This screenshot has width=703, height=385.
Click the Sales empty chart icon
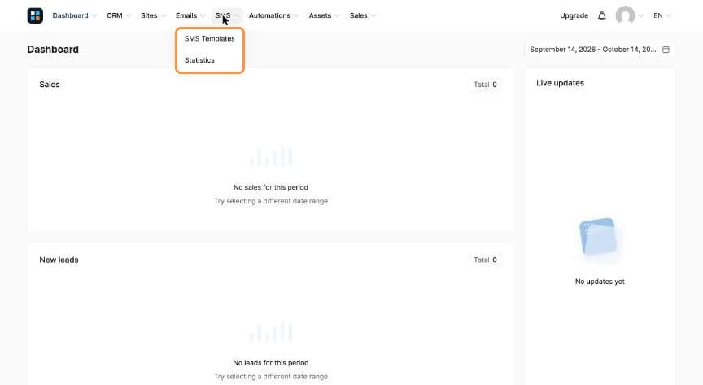click(271, 156)
